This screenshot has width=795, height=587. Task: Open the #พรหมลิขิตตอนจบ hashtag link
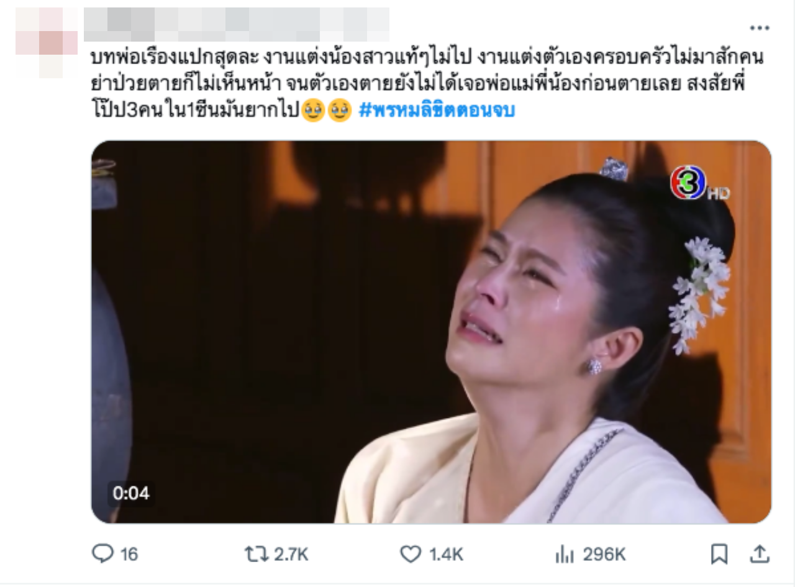[437, 111]
